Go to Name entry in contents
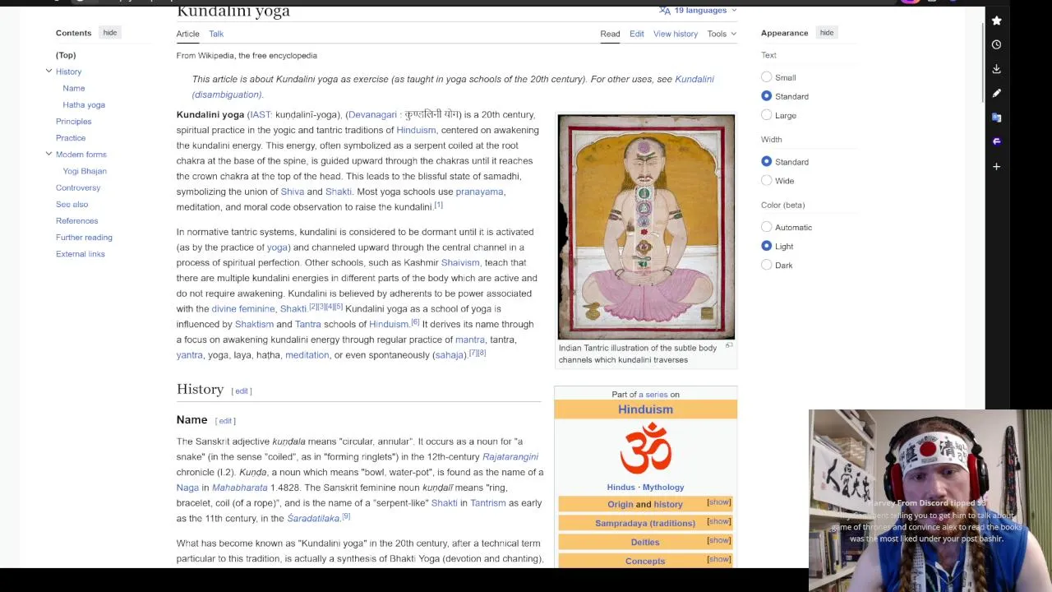The height and width of the screenshot is (592, 1052). (x=74, y=88)
